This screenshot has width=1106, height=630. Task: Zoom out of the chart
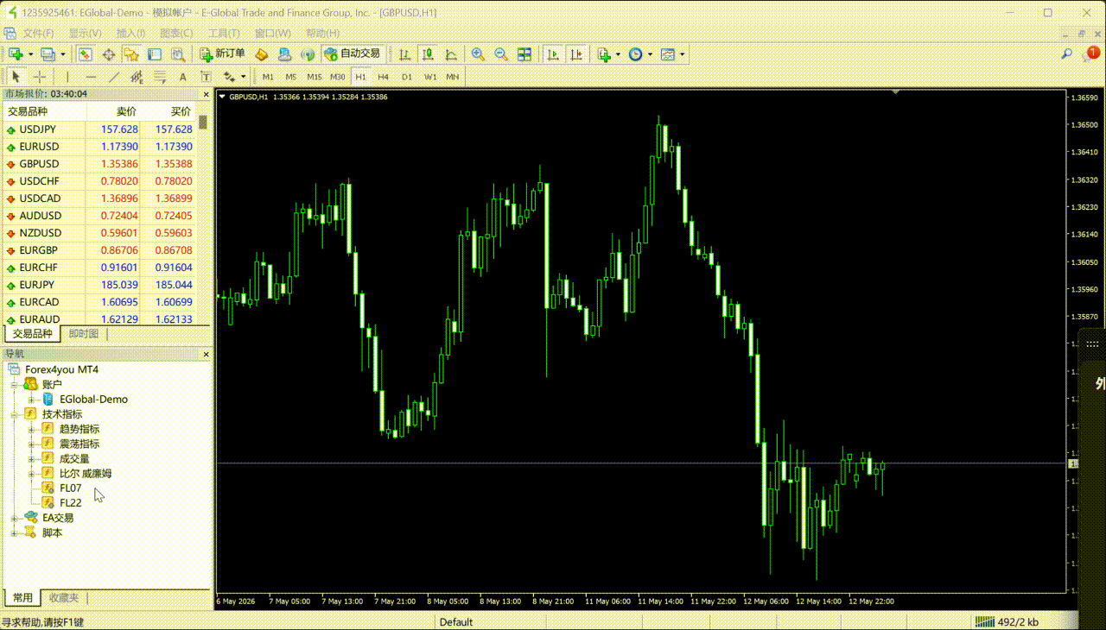[x=501, y=54]
